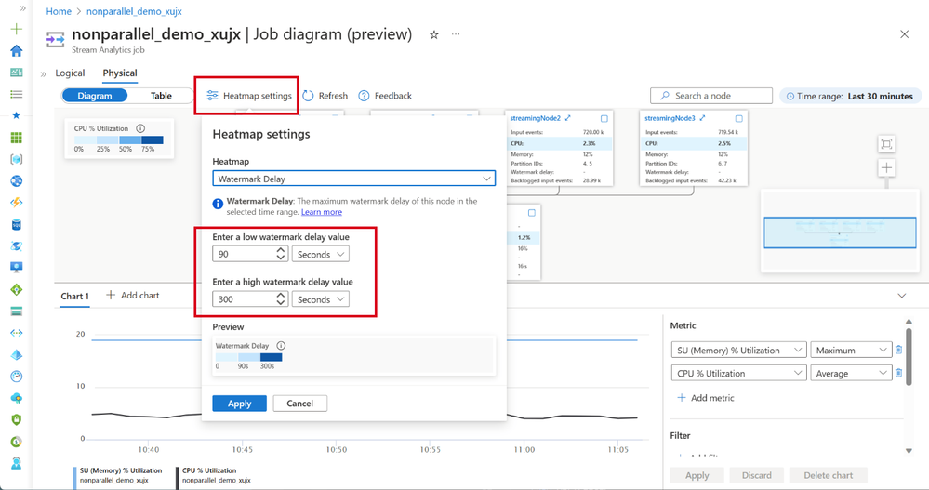Expand the resource menu chevron beside Logical

44,74
